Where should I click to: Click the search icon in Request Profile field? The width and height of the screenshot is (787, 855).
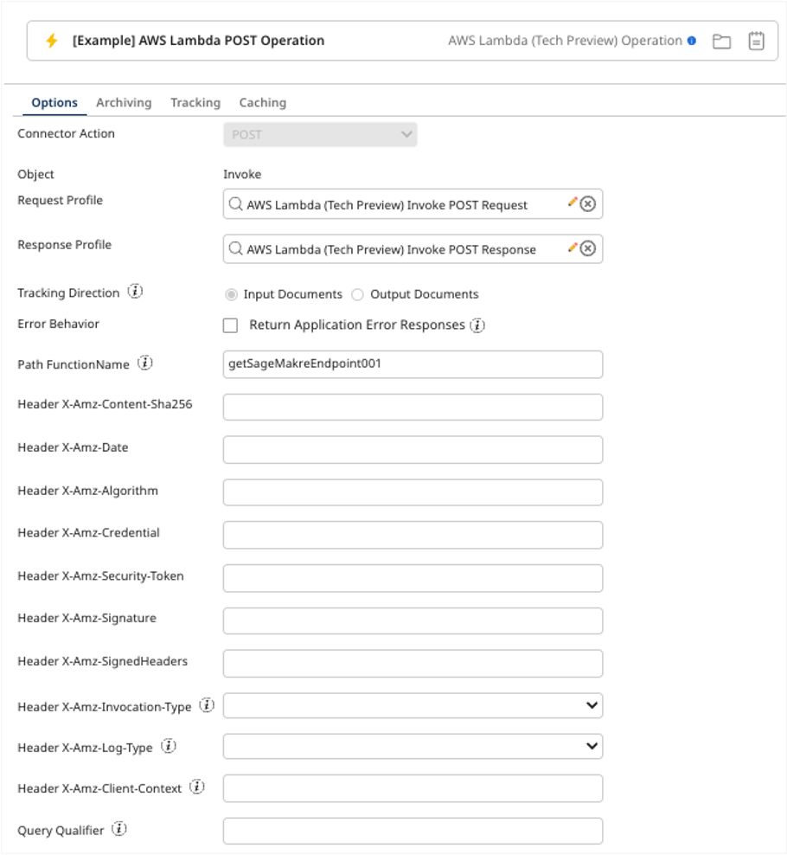[x=234, y=202]
